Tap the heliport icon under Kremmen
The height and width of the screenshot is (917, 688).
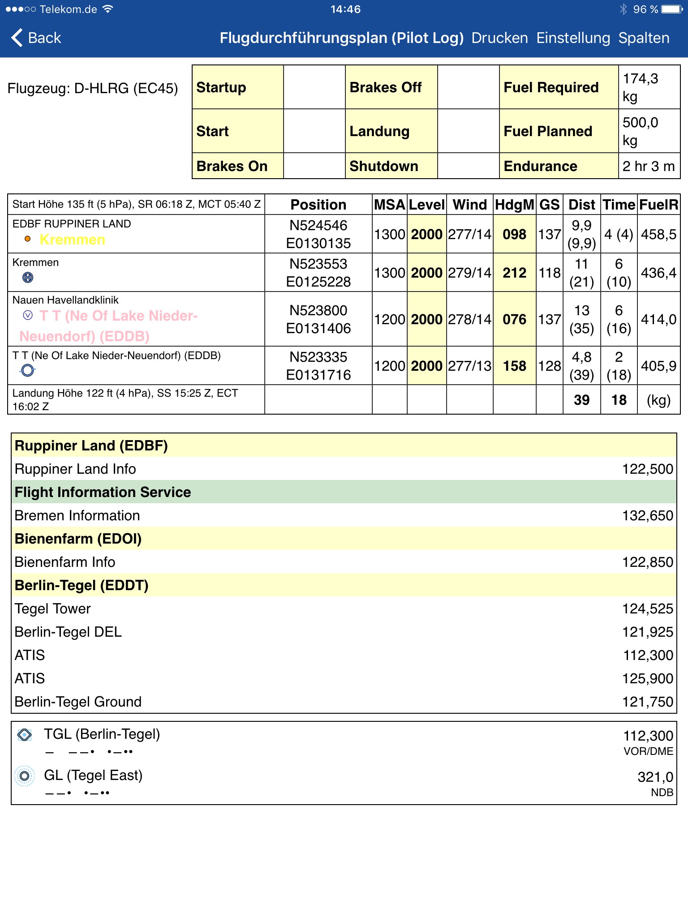tap(28, 278)
